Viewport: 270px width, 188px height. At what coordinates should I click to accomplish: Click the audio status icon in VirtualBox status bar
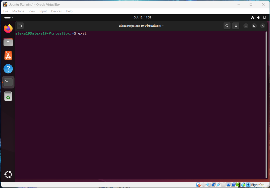[x=209, y=185]
